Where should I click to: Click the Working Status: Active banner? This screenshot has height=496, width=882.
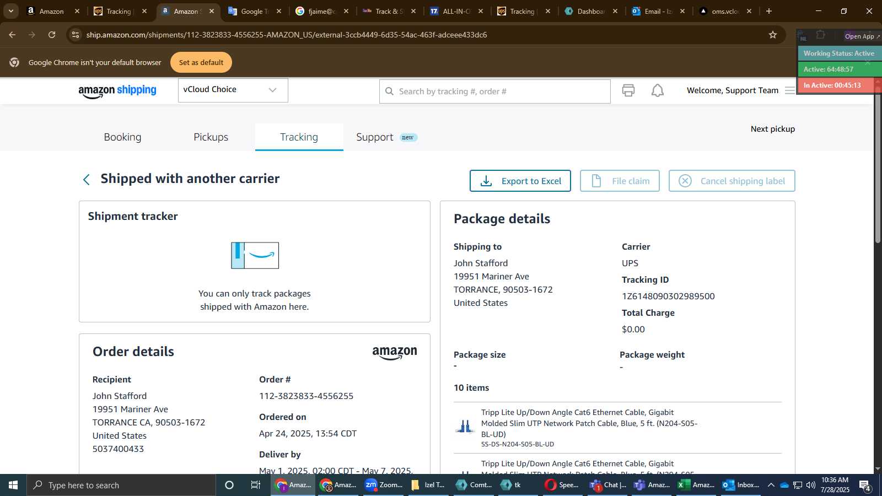coord(838,53)
